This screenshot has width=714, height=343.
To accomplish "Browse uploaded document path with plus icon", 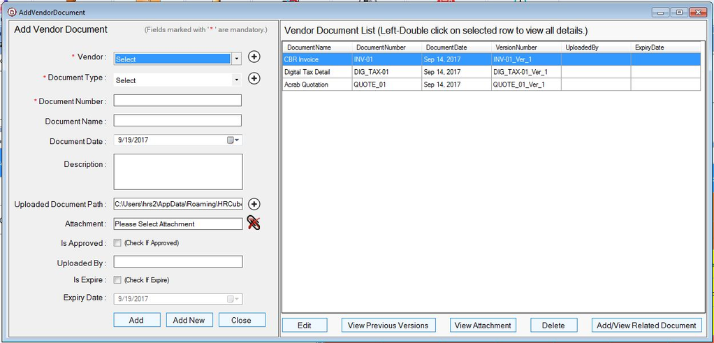I will (254, 204).
